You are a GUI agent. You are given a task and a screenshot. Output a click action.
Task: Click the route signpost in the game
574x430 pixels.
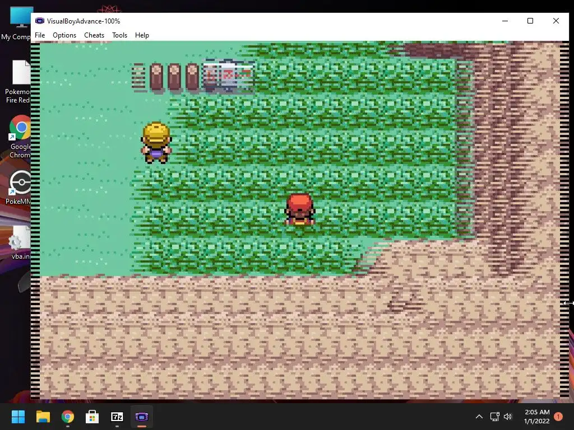(228, 76)
